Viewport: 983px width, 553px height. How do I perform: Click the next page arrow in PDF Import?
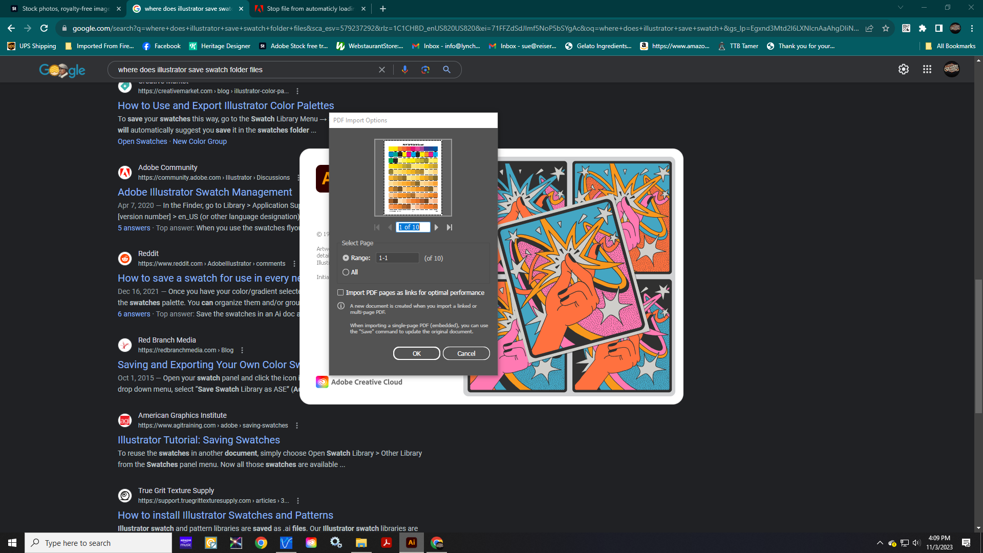click(436, 227)
